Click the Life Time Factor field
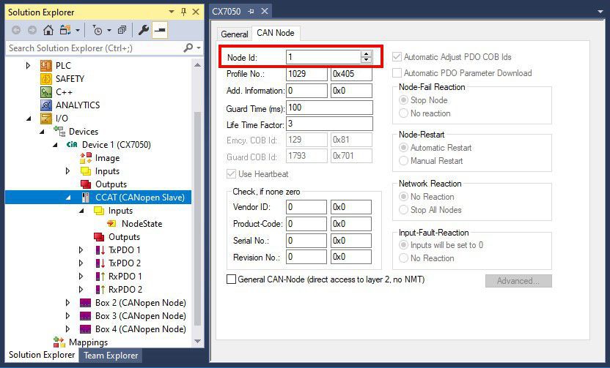The image size is (610, 368). click(x=329, y=124)
